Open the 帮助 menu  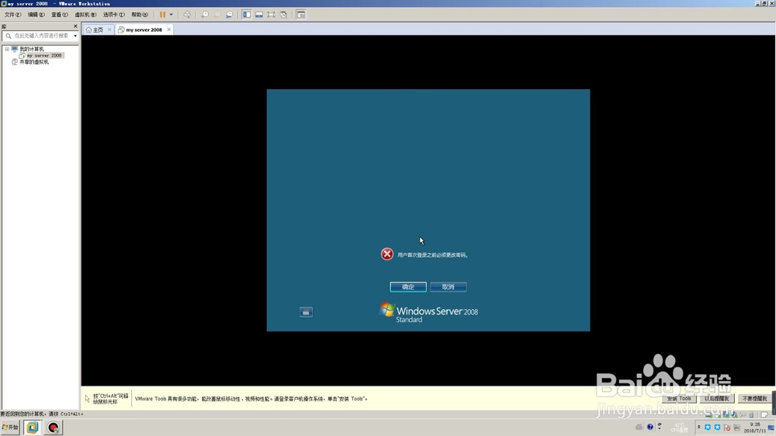point(140,15)
